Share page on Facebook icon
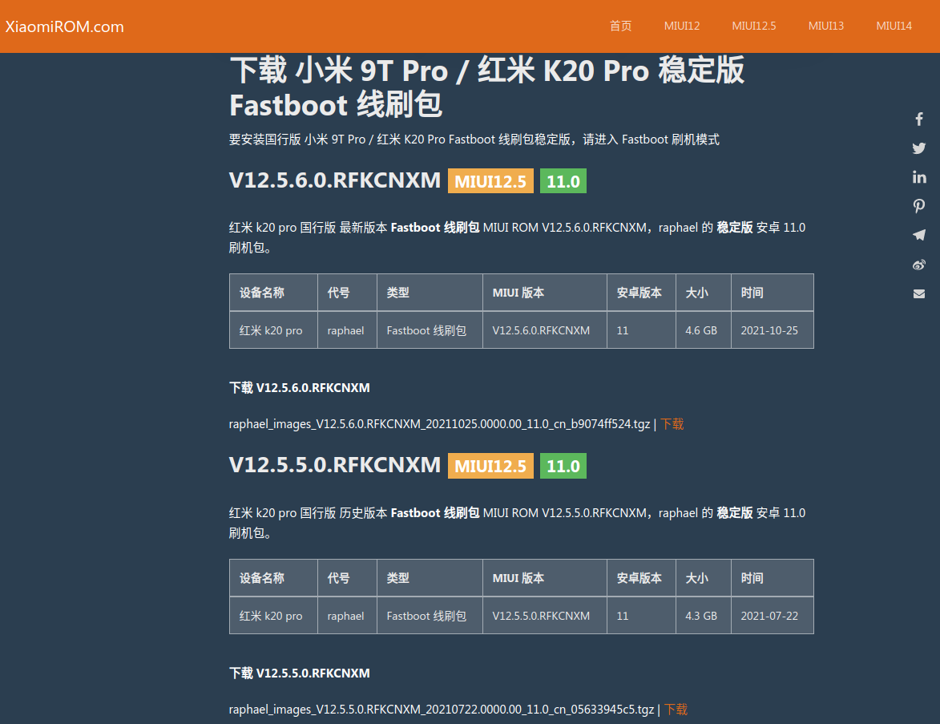 tap(919, 119)
